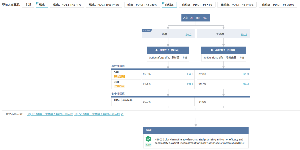Screen dimensions: 300x150
Task: Toggle the 非鳞癌 subgroup filter
Action: (x=169, y=5)
